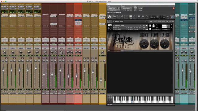This screenshot has width=198, height=111.
Task: Open the Drum MS output selector
Action: click(x=78, y=41)
